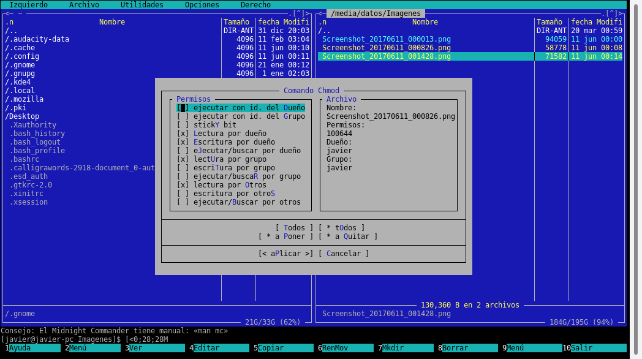Click function key 2 Menú

pyautogui.click(x=93, y=348)
